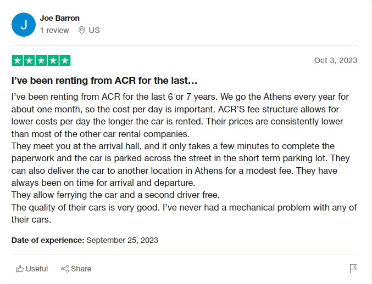Click the 'They allow ferrying the car' sentence
Image resolution: width=372 pixels, height=284 pixels.
click(x=115, y=195)
